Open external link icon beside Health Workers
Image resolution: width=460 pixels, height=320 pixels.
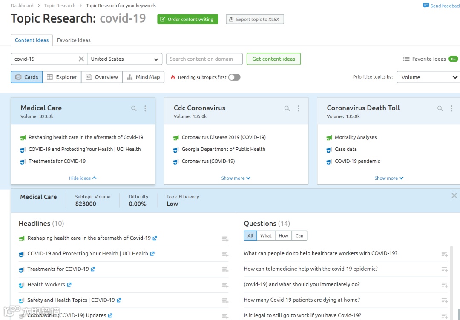[69, 285]
